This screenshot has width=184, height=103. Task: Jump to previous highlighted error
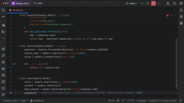(172, 15)
